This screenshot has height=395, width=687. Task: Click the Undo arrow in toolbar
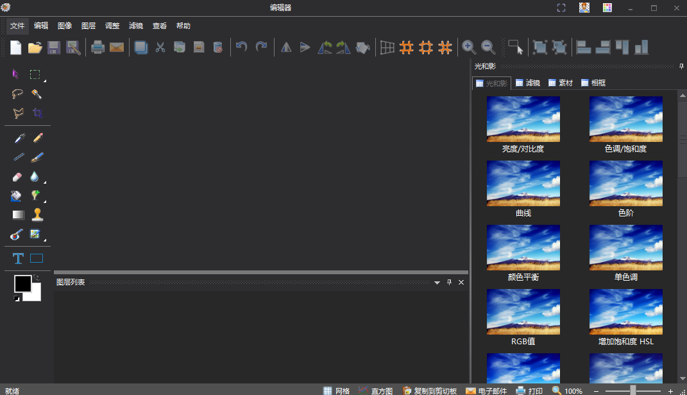[241, 47]
